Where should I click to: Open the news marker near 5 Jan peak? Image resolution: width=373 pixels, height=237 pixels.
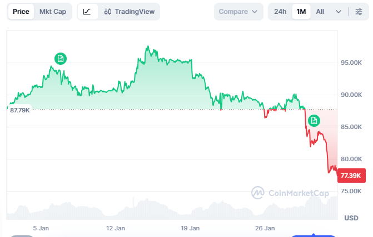[x=61, y=58]
